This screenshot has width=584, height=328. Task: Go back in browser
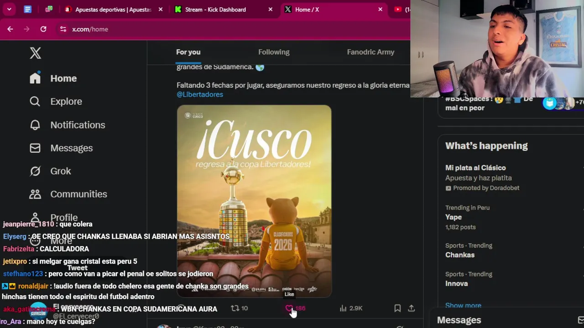click(10, 29)
